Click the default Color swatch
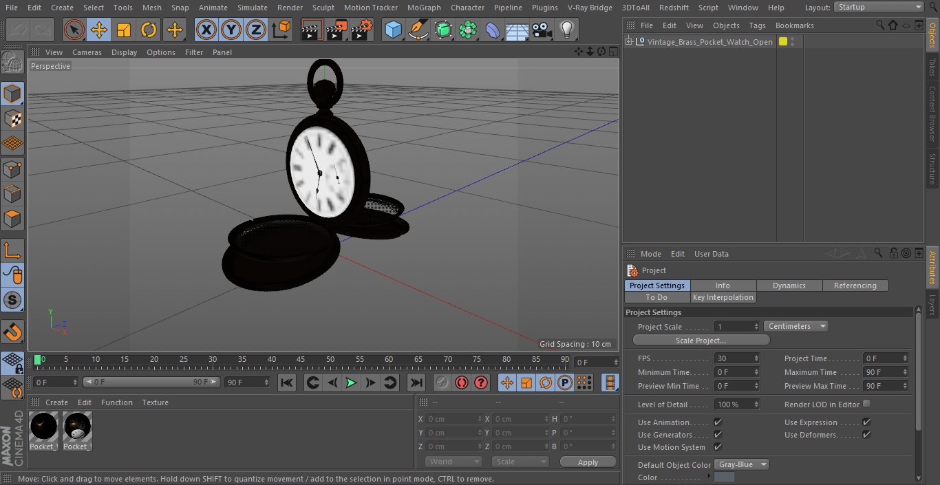 click(x=724, y=477)
